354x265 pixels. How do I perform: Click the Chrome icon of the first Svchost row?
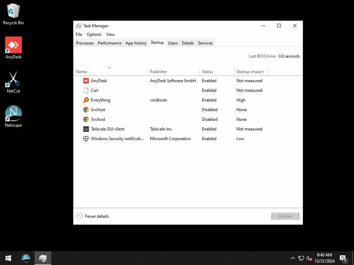[x=86, y=110]
